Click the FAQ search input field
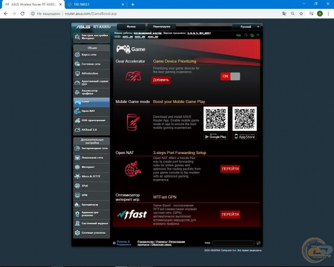334x267 pixels. tap(233, 243)
